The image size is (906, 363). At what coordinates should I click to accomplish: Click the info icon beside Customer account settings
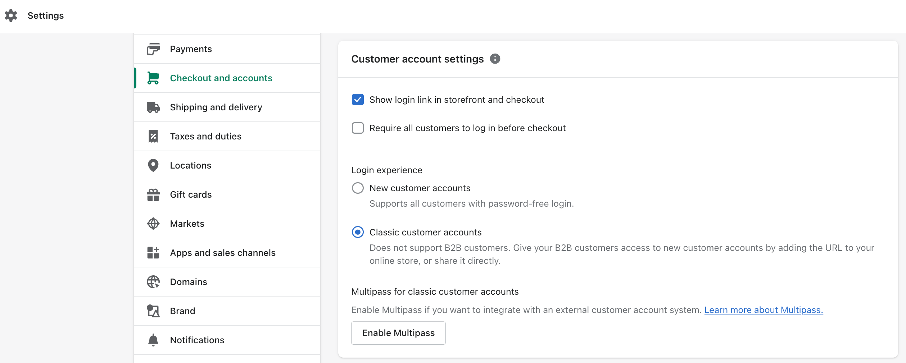click(495, 59)
